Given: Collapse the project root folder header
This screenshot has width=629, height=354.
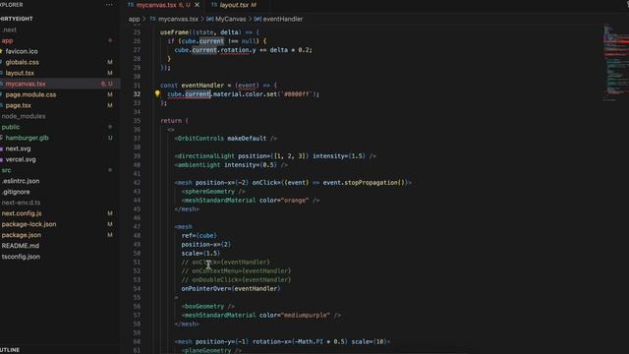Looking at the screenshot, I should pos(17,19).
